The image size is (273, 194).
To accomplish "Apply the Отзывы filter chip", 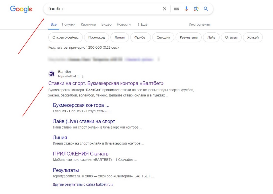I will [x=231, y=37].
